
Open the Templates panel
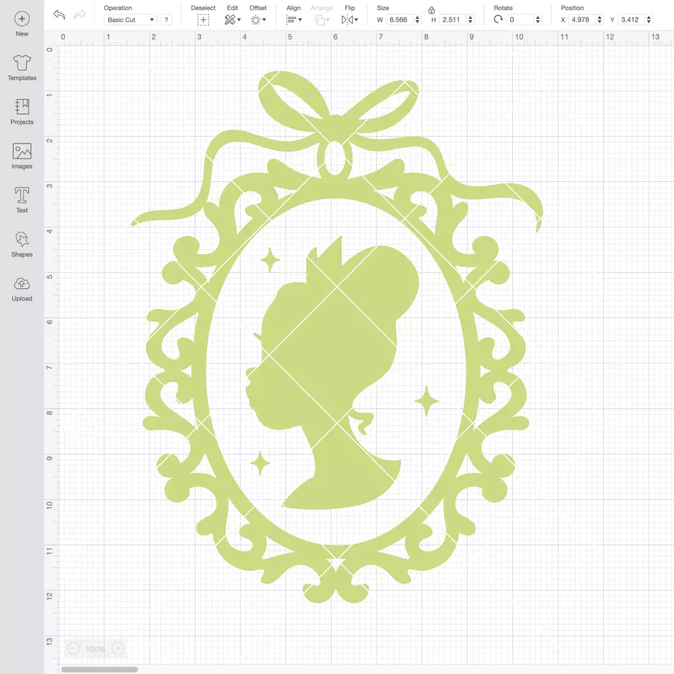point(22,68)
